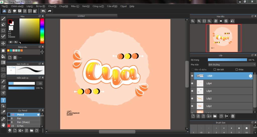Choose brush size 7 preset
257x137 pixels.
coord(239,129)
